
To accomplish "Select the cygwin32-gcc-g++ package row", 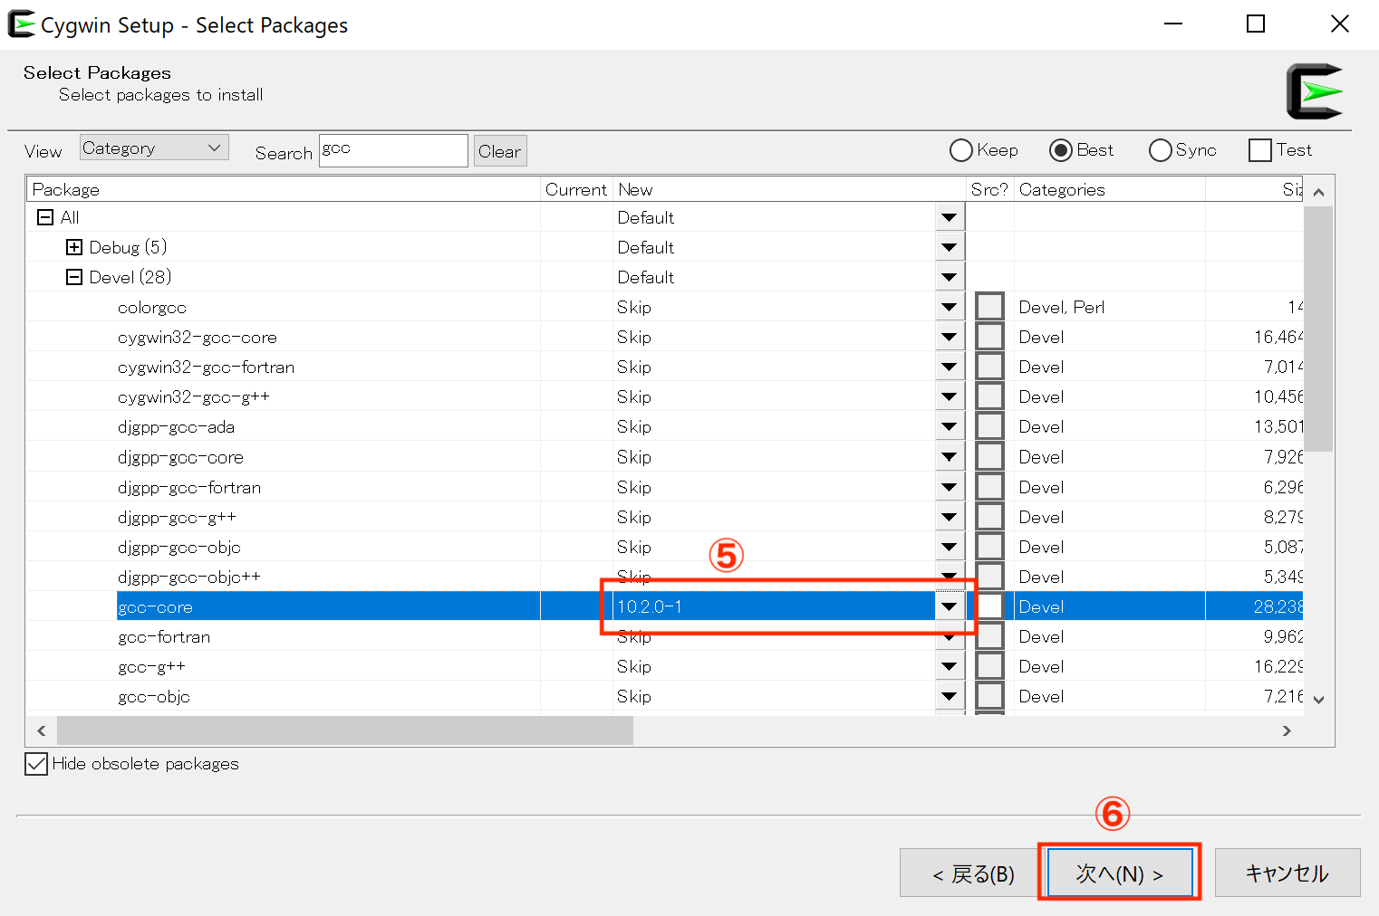I will point(664,396).
